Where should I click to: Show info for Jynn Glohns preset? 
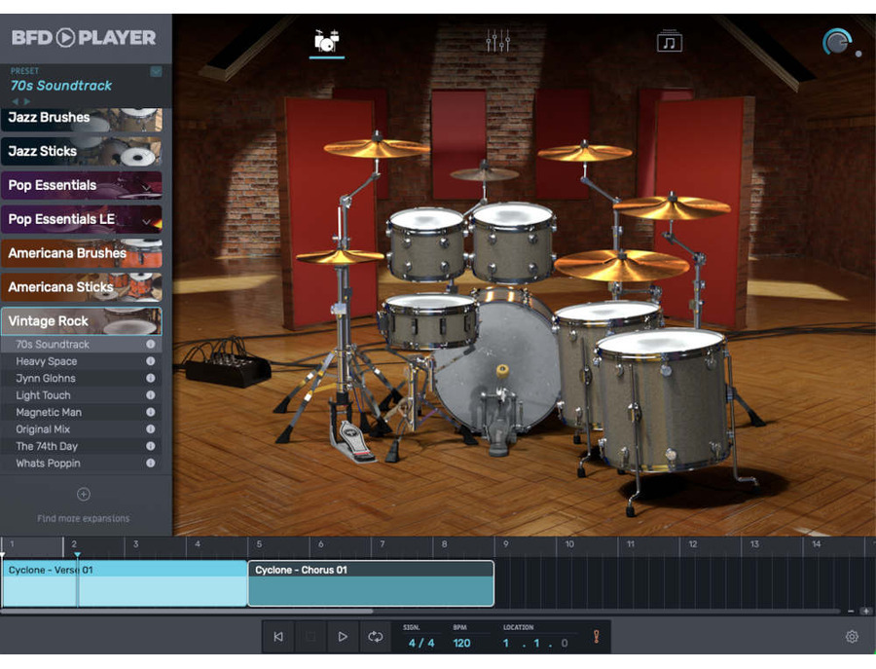(x=150, y=378)
